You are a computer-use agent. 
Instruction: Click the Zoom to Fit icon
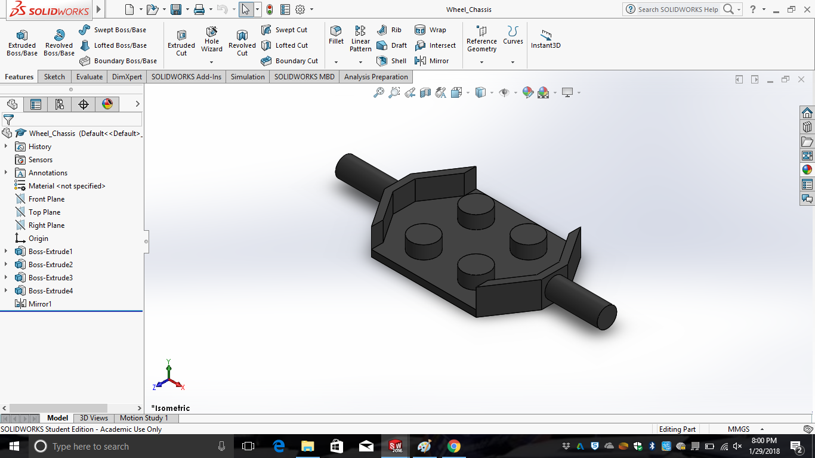tap(379, 92)
